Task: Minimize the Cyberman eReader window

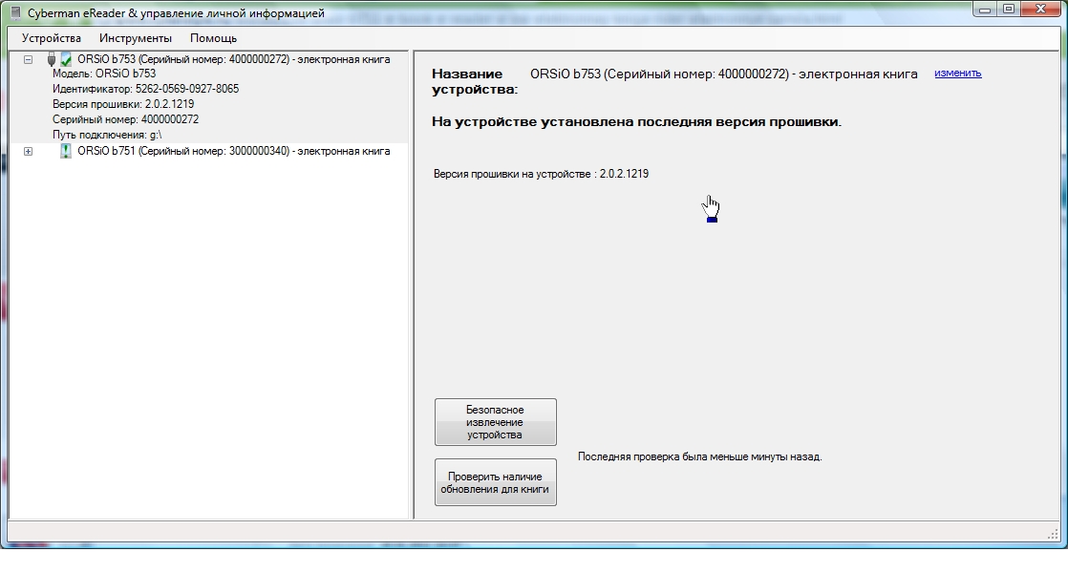Action: (x=985, y=9)
